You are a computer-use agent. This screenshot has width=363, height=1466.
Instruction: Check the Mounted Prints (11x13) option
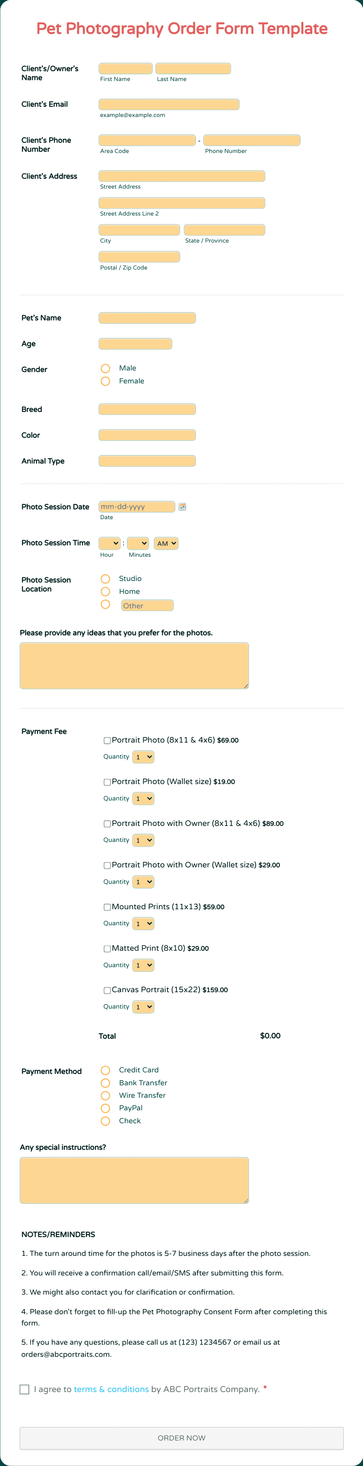107,907
